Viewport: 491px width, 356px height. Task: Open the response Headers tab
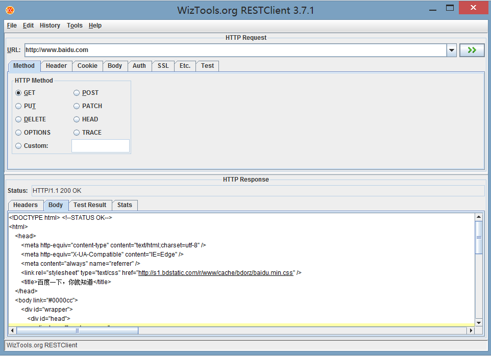26,205
